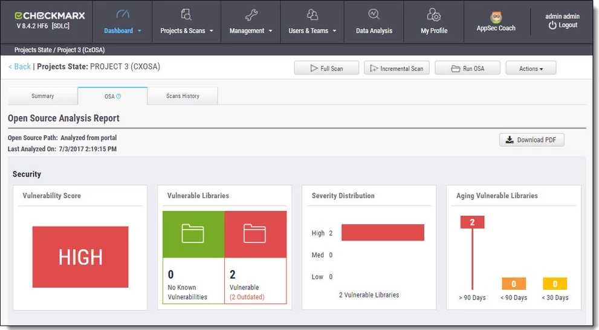Switch to the Summary tab

tap(43, 96)
